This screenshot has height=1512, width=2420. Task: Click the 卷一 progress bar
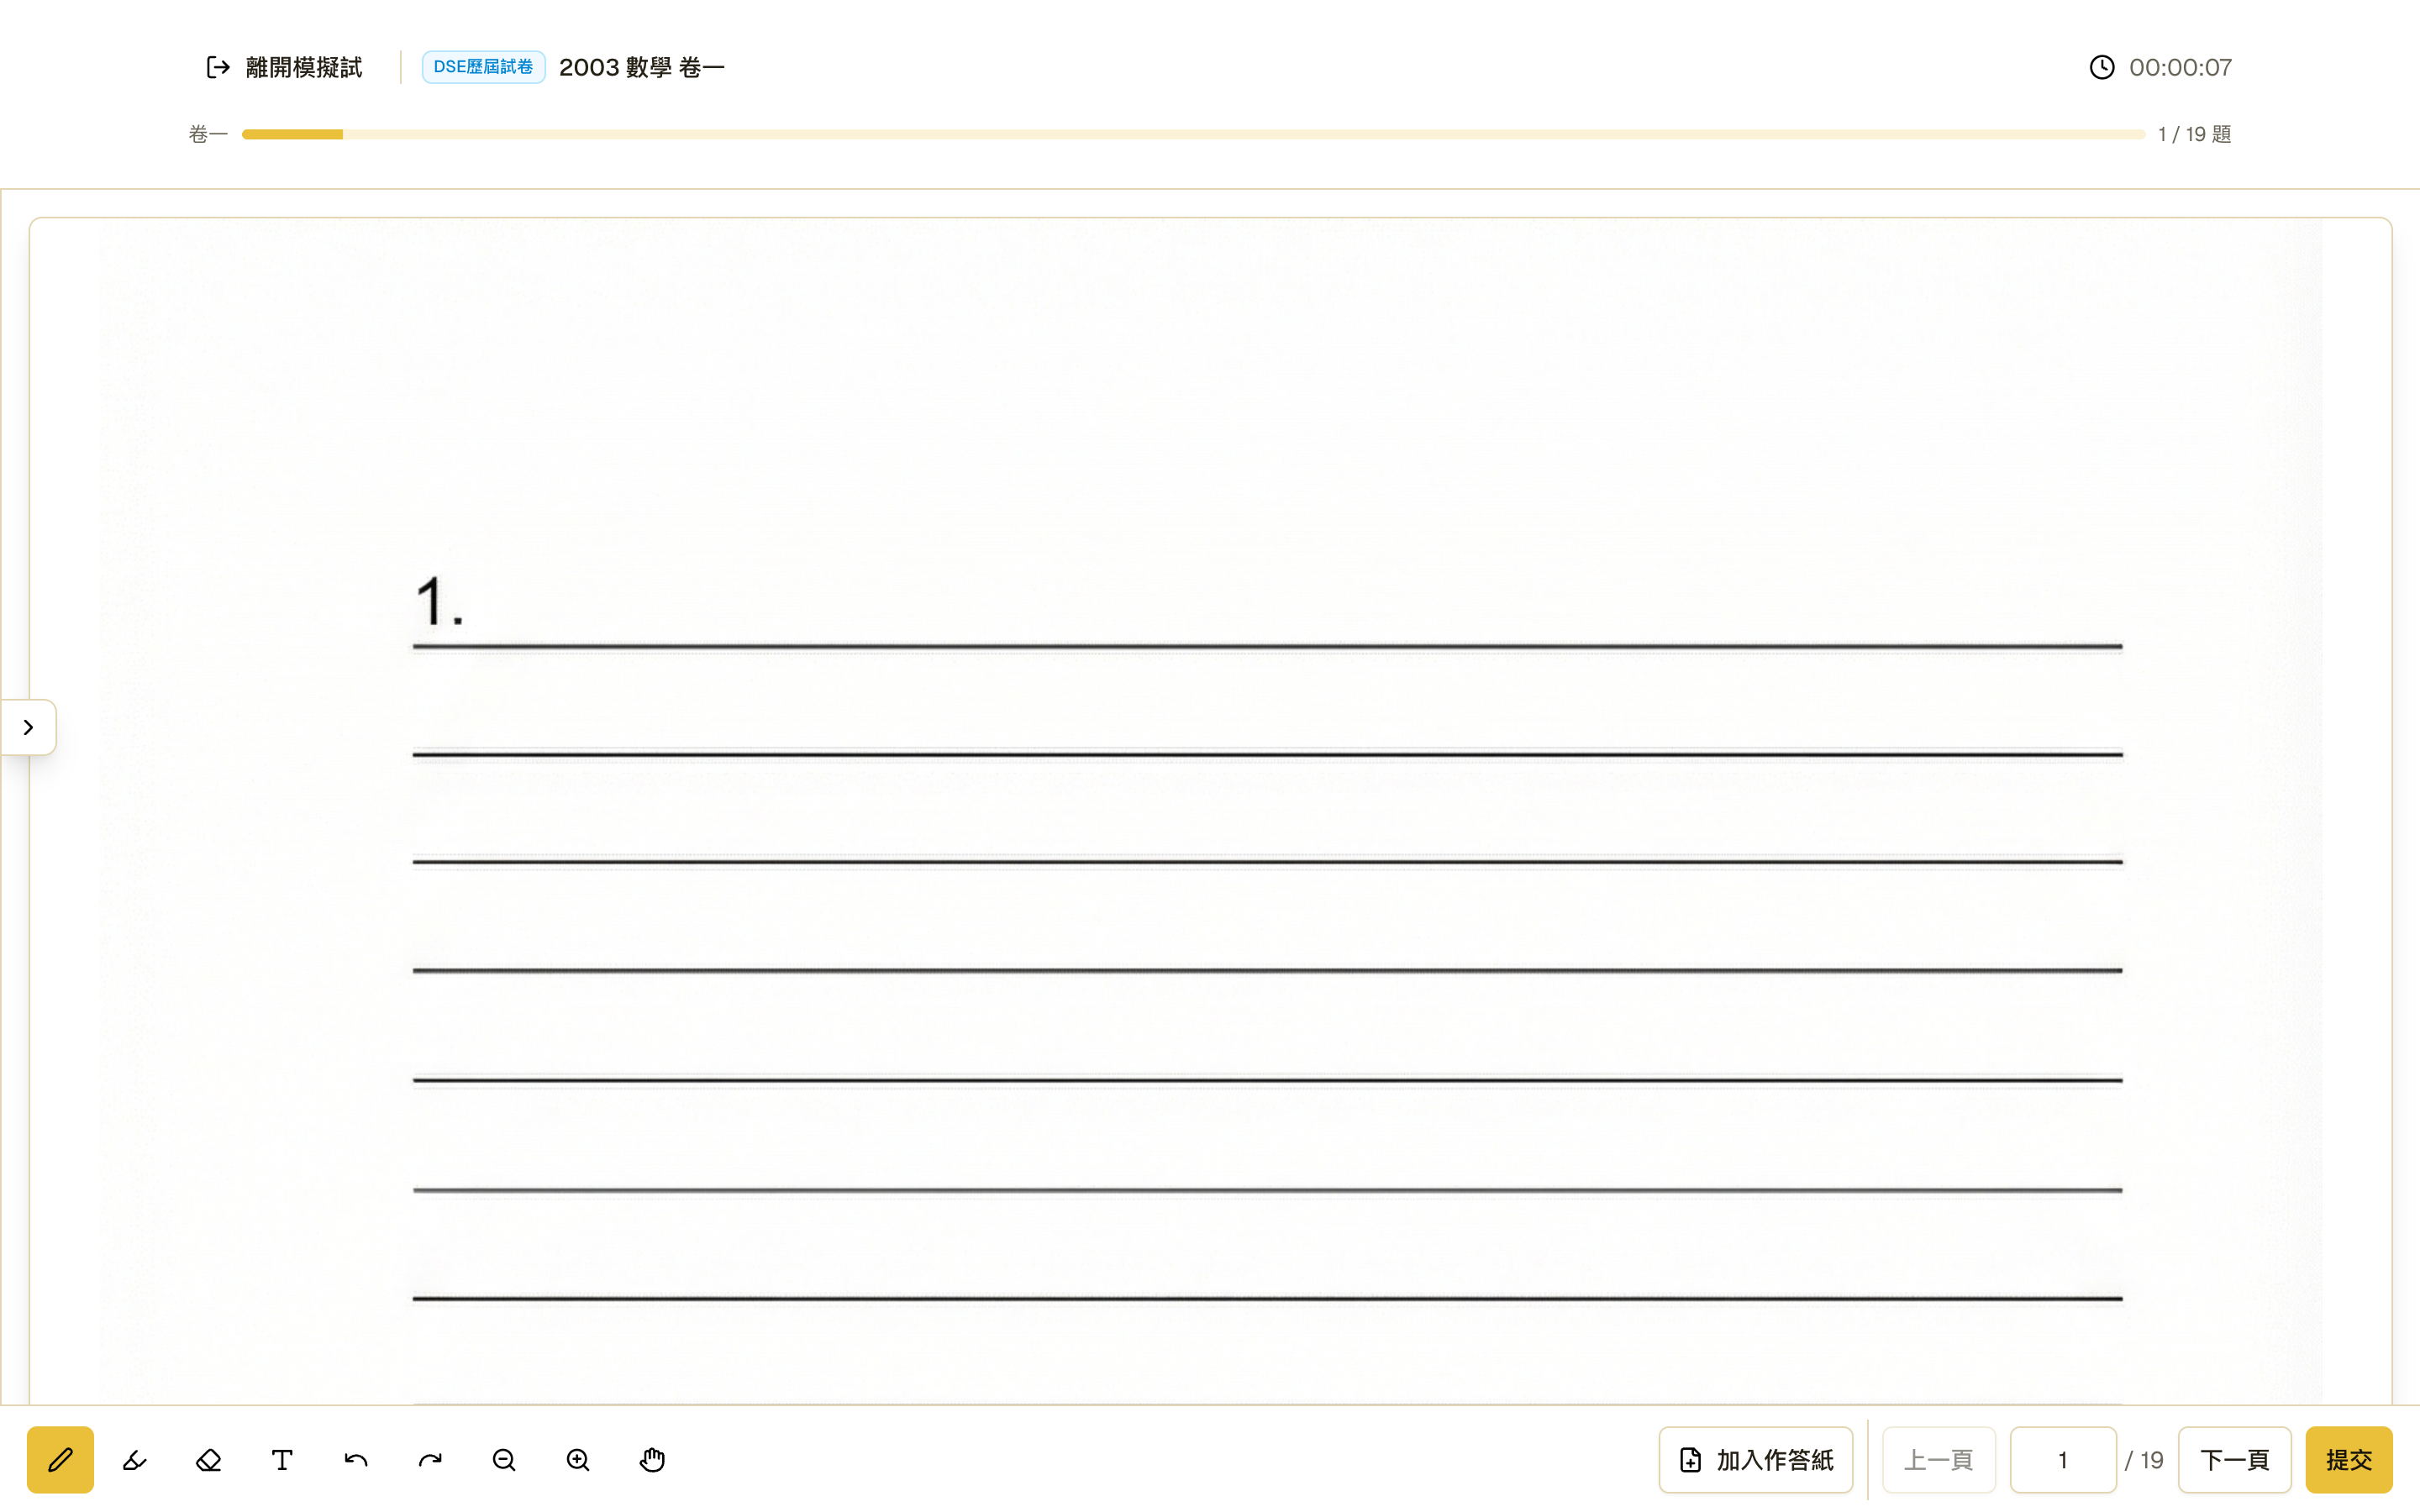coord(1193,134)
